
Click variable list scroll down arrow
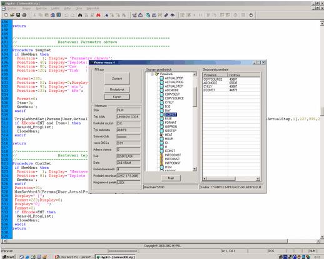(x=195, y=169)
